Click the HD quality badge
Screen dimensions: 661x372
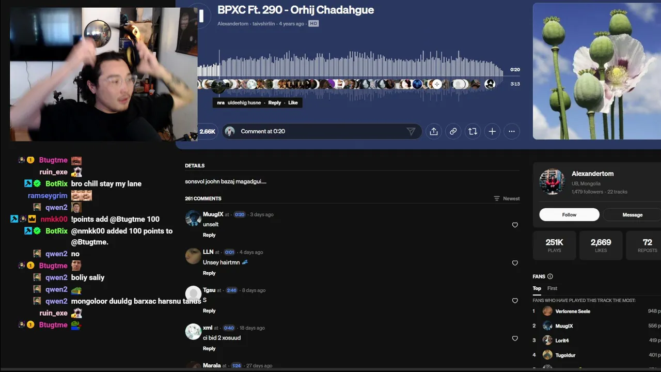click(313, 24)
